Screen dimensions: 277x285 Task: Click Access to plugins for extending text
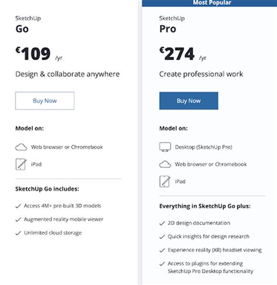[x=205, y=263]
